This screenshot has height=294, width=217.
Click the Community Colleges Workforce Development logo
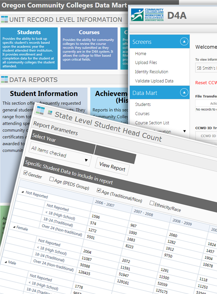coord(147,14)
